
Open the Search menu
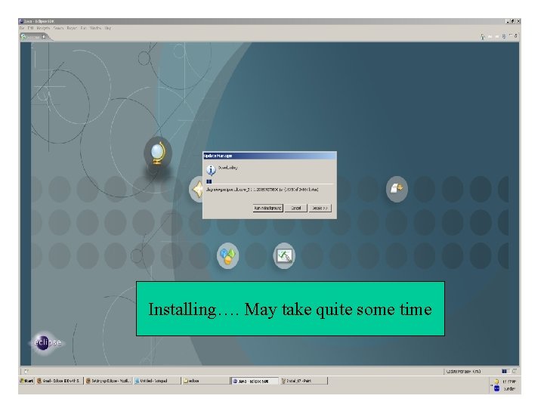tap(59, 28)
